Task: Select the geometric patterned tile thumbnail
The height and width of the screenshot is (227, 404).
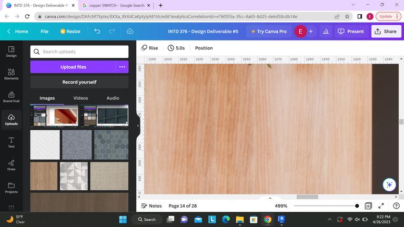Action: pyautogui.click(x=74, y=176)
